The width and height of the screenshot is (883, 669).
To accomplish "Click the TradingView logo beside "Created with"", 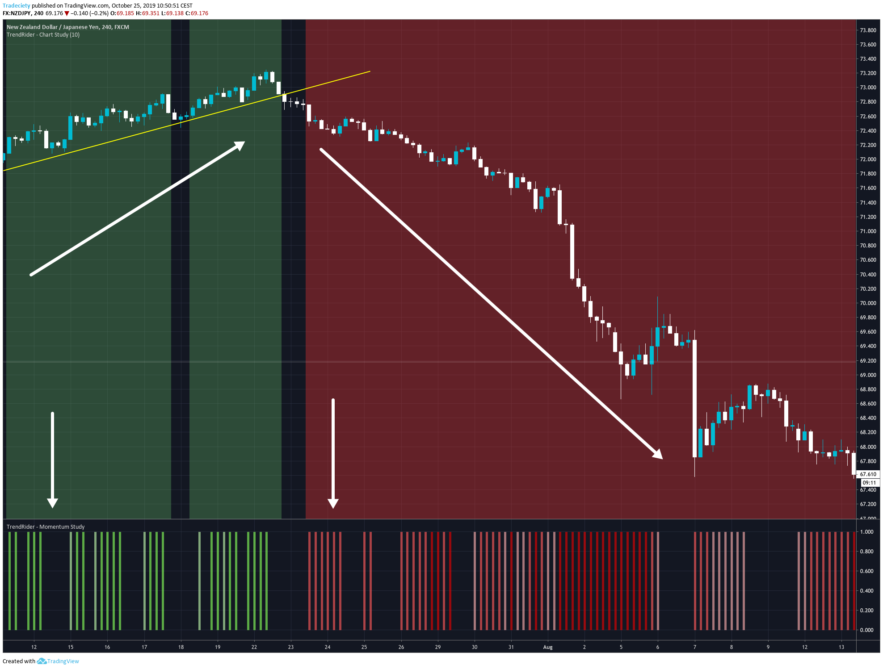I will pyautogui.click(x=42, y=661).
